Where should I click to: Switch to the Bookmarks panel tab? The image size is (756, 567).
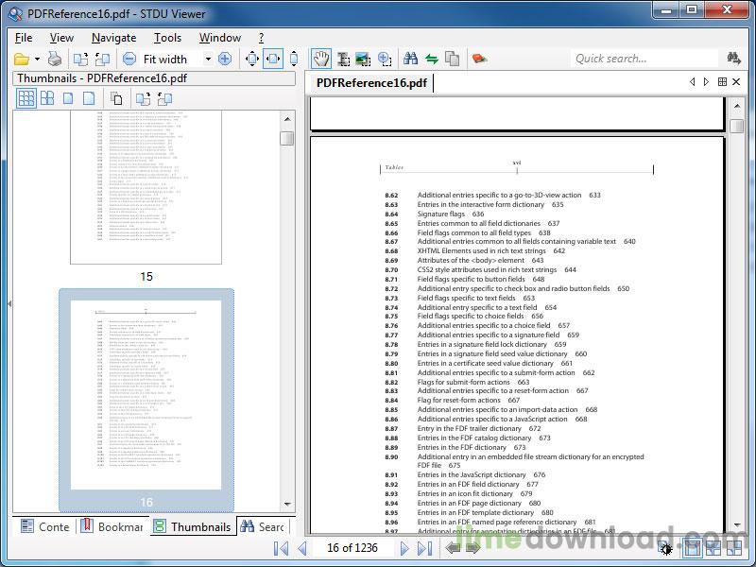tap(112, 526)
